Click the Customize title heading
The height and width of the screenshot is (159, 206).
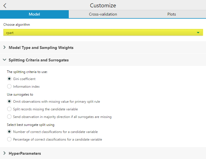pyautogui.click(x=103, y=6)
